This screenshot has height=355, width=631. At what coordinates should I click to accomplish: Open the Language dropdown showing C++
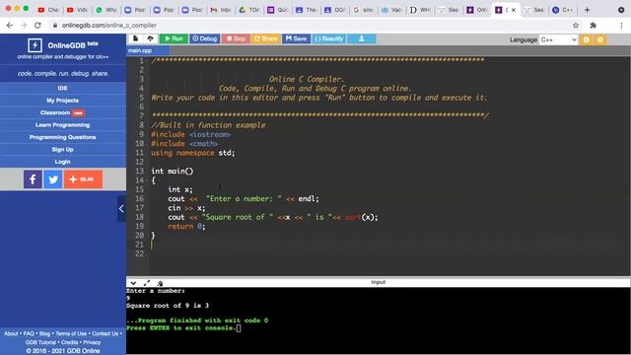559,39
